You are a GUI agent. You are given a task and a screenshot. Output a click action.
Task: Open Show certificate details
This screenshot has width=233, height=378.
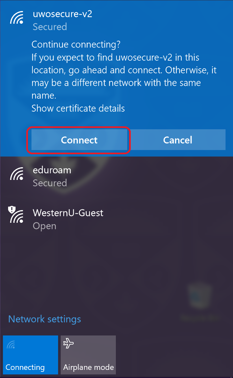[x=78, y=108]
